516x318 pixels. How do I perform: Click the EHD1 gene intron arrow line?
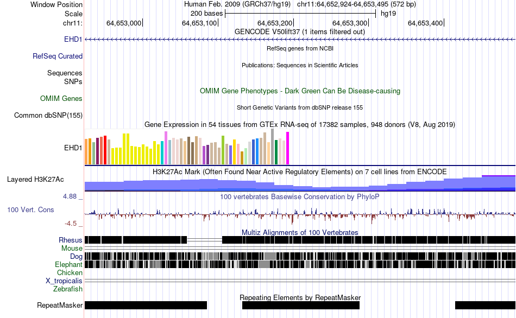[x=300, y=40]
